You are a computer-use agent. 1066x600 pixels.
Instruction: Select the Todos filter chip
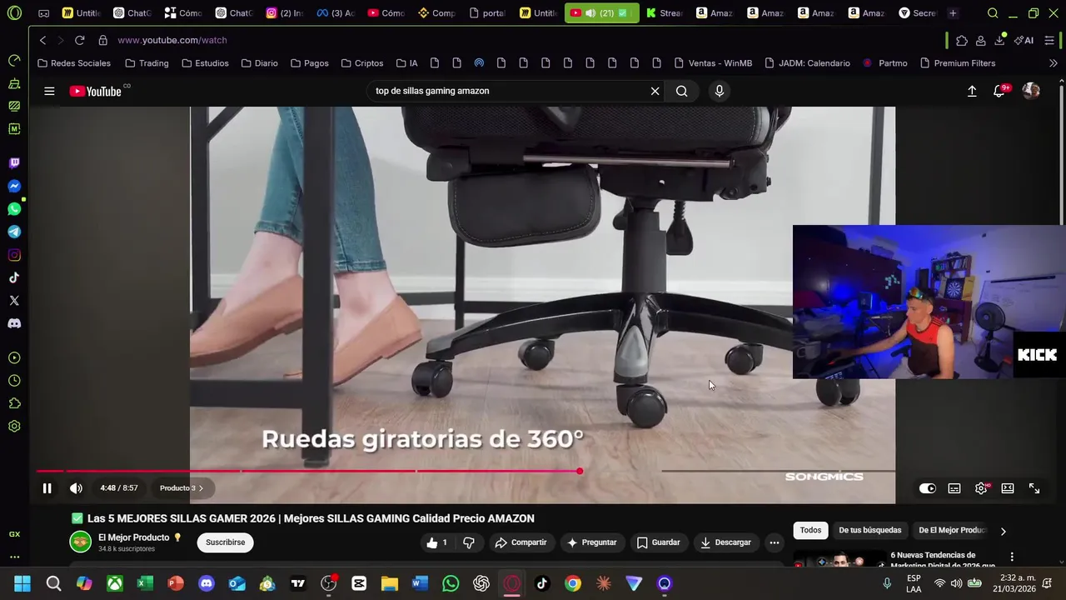(810, 530)
